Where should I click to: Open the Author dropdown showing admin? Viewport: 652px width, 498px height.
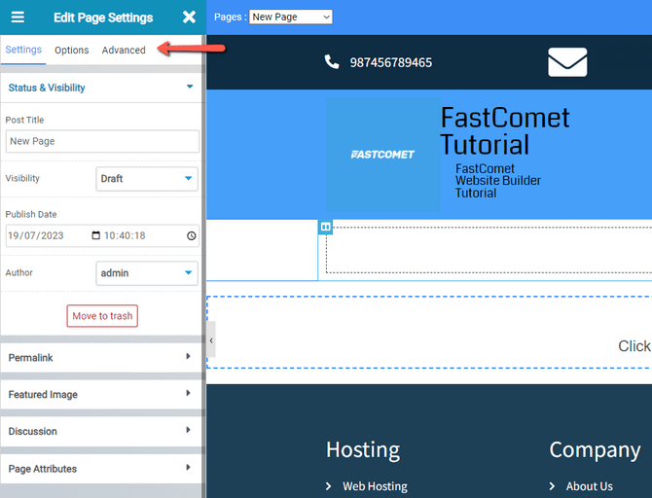147,273
